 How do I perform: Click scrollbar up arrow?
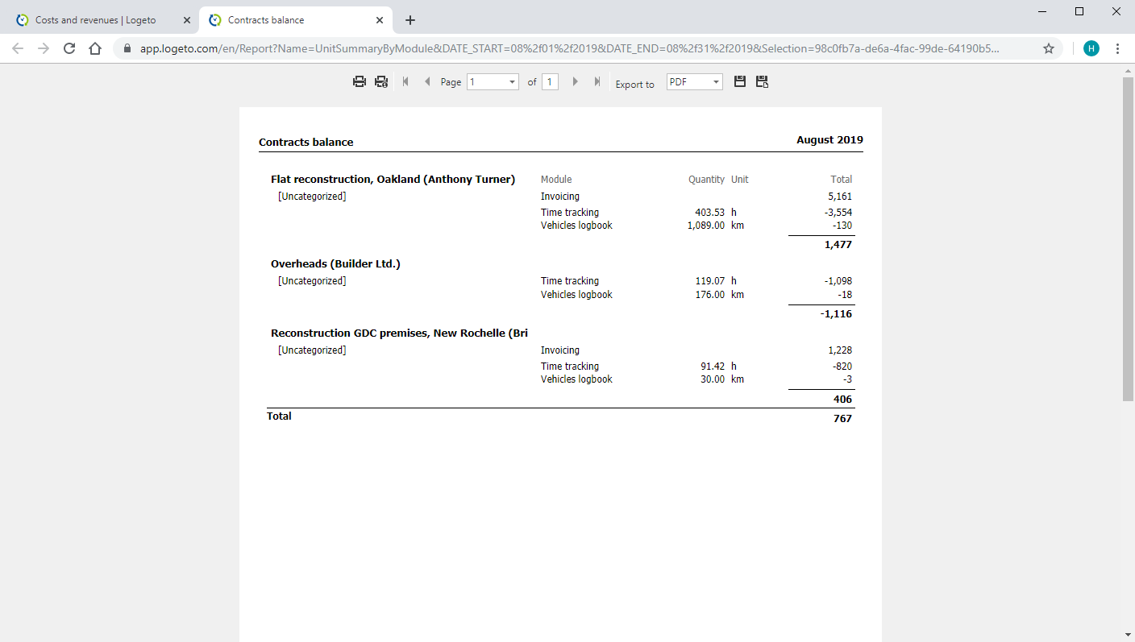coord(1128,70)
